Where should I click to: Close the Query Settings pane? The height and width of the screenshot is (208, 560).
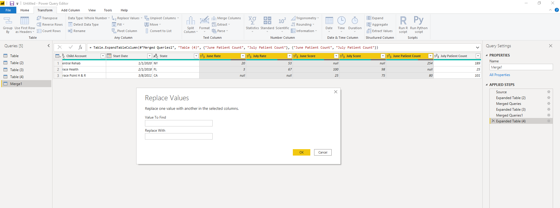click(551, 46)
